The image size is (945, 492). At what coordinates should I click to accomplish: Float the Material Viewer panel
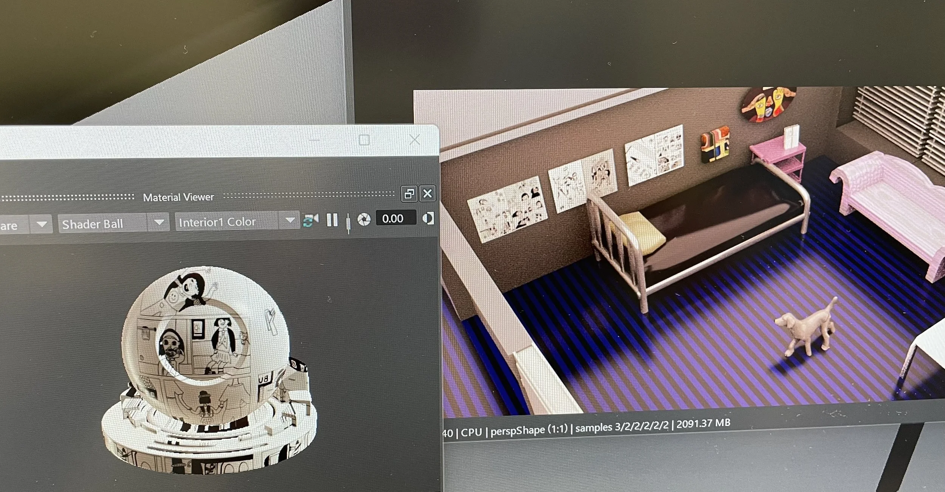(409, 194)
